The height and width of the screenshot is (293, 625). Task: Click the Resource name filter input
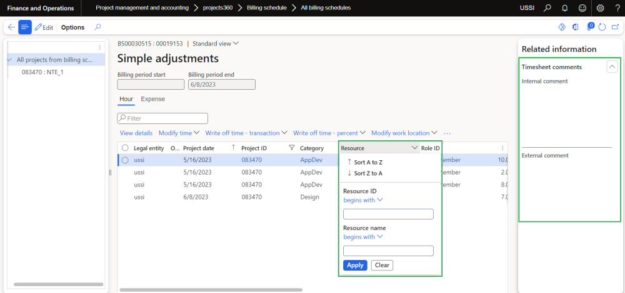(388, 251)
